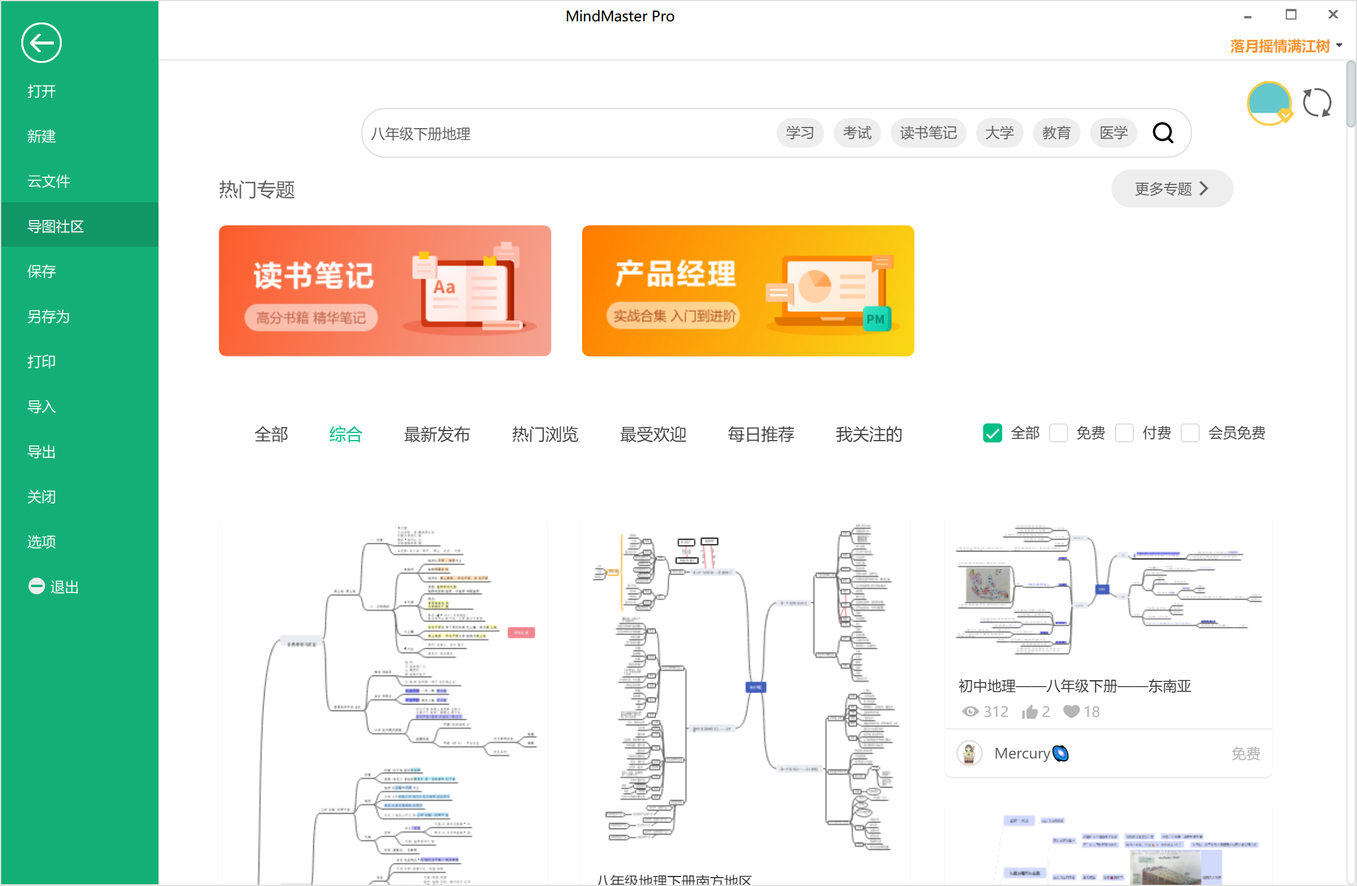Click the back arrow circle icon
Screen dimensions: 1357x886
41,43
